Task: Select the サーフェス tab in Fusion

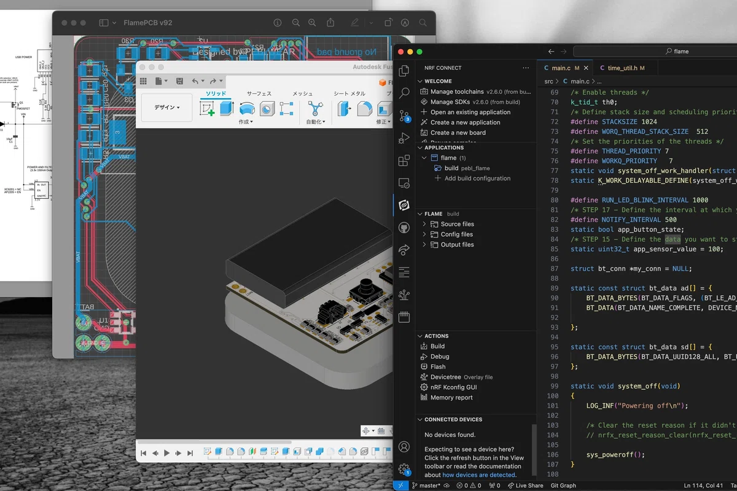Action: [x=259, y=93]
